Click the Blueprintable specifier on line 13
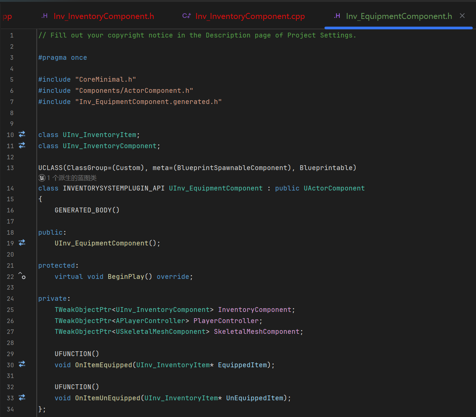 [x=326, y=168]
